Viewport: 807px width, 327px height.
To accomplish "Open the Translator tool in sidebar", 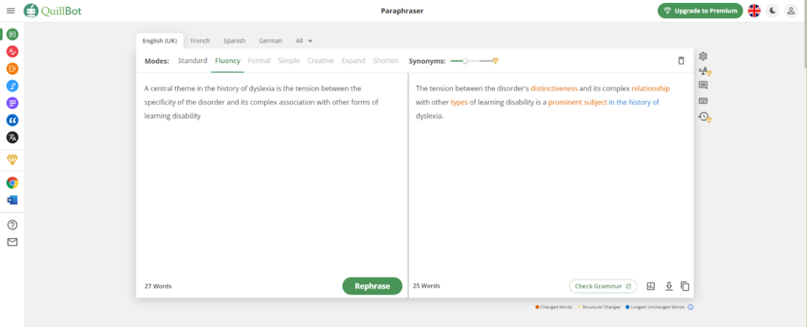I will click(12, 137).
